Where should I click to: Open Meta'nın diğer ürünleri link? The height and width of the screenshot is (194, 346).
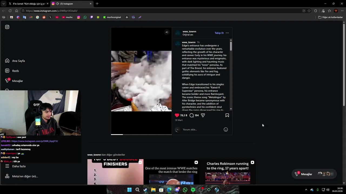point(22,176)
